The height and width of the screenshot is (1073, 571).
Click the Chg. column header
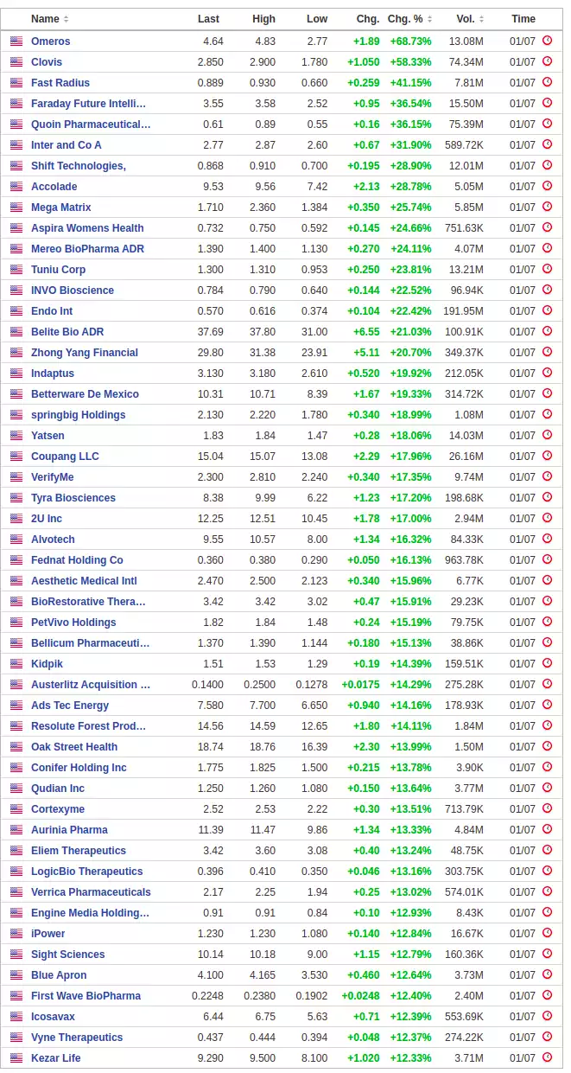pos(367,19)
